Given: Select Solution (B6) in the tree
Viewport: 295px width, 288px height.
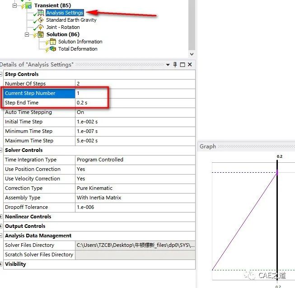Looking at the screenshot, I should (63, 34).
